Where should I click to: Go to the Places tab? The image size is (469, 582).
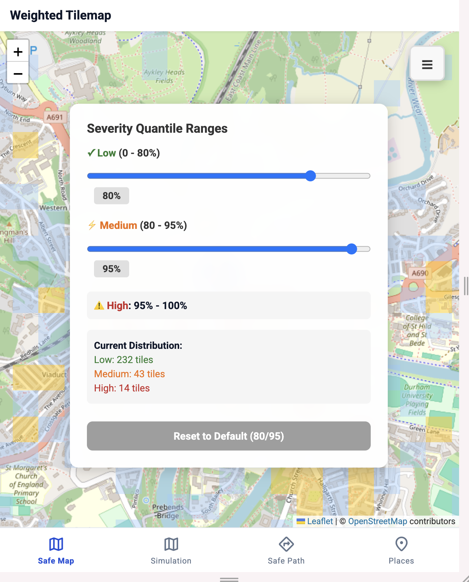[x=401, y=560]
